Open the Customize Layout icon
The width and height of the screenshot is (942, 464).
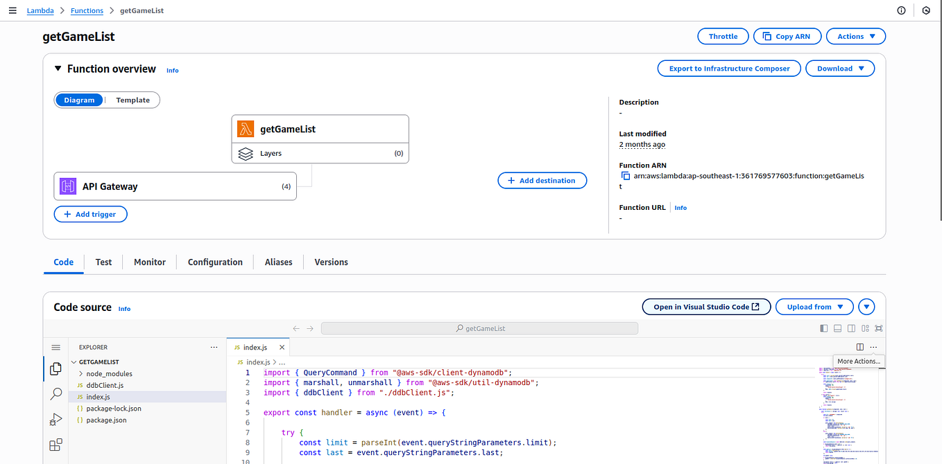tap(864, 328)
